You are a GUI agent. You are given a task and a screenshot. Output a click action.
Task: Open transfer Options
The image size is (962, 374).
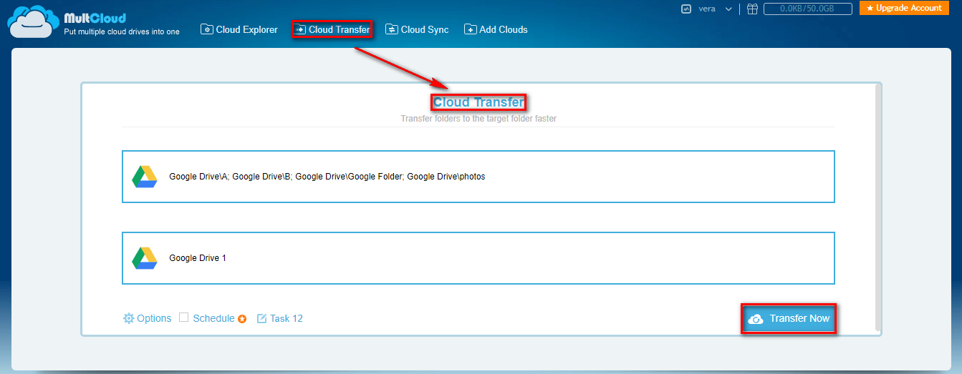tap(148, 318)
